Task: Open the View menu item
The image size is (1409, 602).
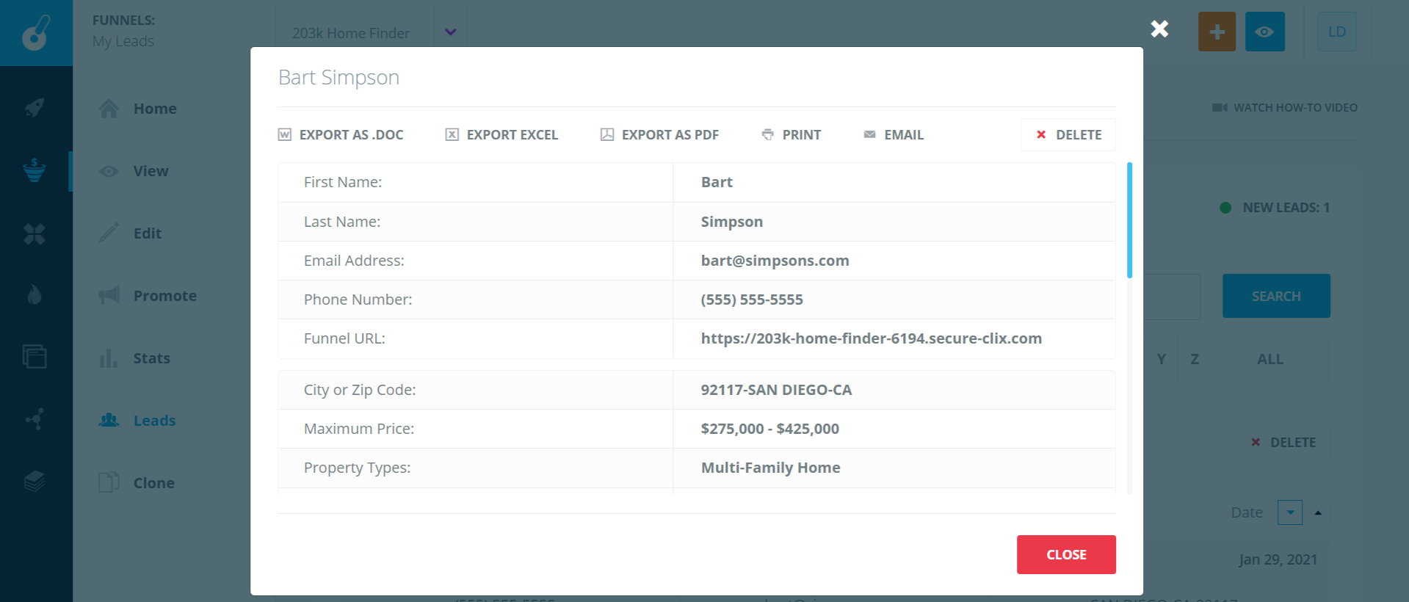Action: 151,171
